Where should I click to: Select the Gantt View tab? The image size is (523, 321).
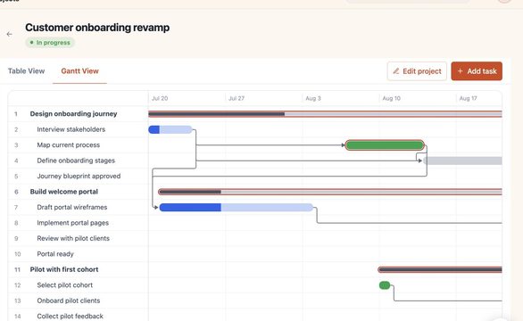(79, 71)
